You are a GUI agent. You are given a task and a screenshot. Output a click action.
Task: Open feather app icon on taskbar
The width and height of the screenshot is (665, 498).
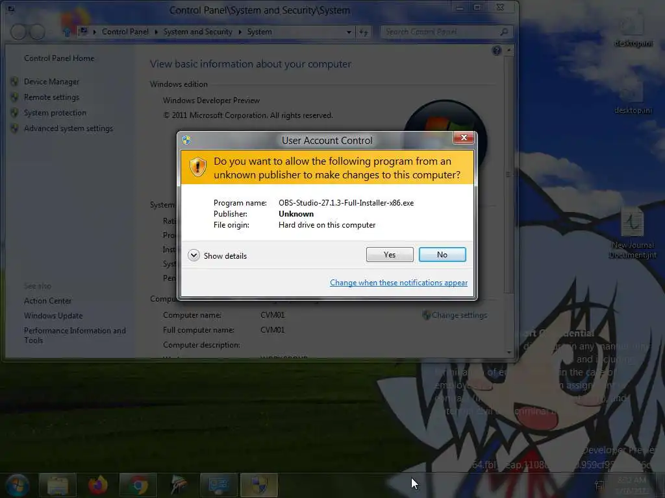pyautogui.click(x=179, y=485)
